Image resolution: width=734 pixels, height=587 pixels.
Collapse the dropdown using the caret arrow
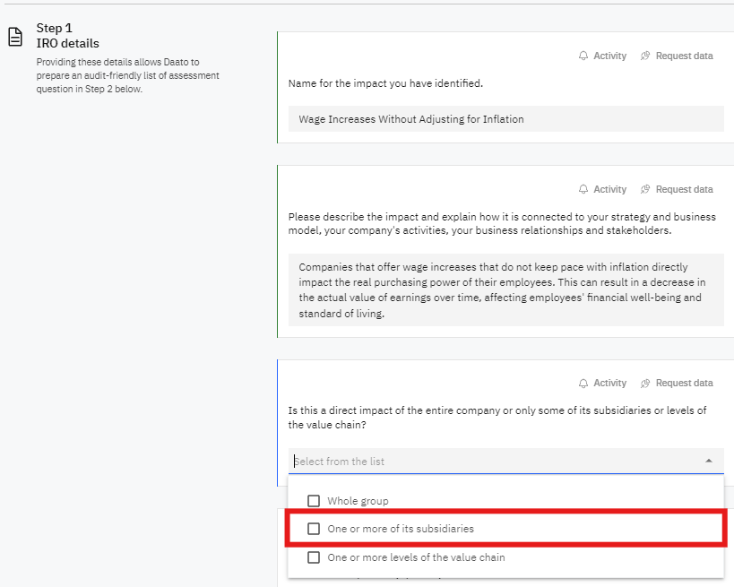tap(709, 461)
